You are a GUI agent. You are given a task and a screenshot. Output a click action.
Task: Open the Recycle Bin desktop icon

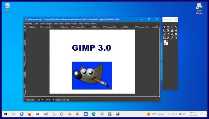[8, 7]
